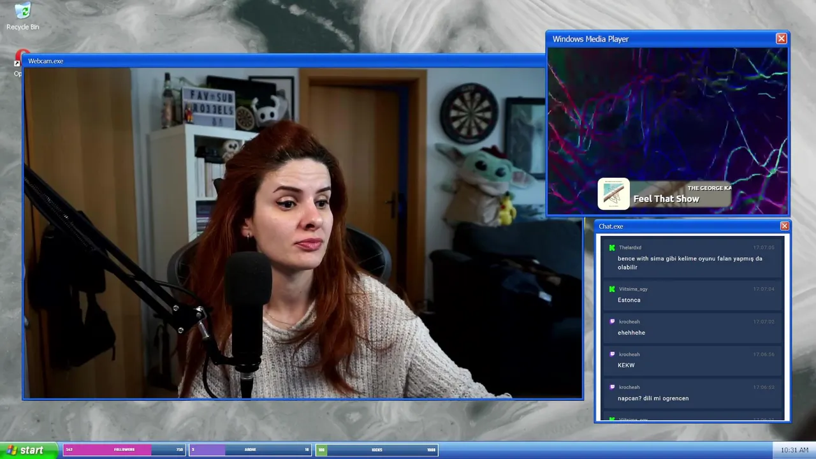Click the 17:07:04 chat timestamp
Viewport: 816px width, 459px height.
point(763,289)
